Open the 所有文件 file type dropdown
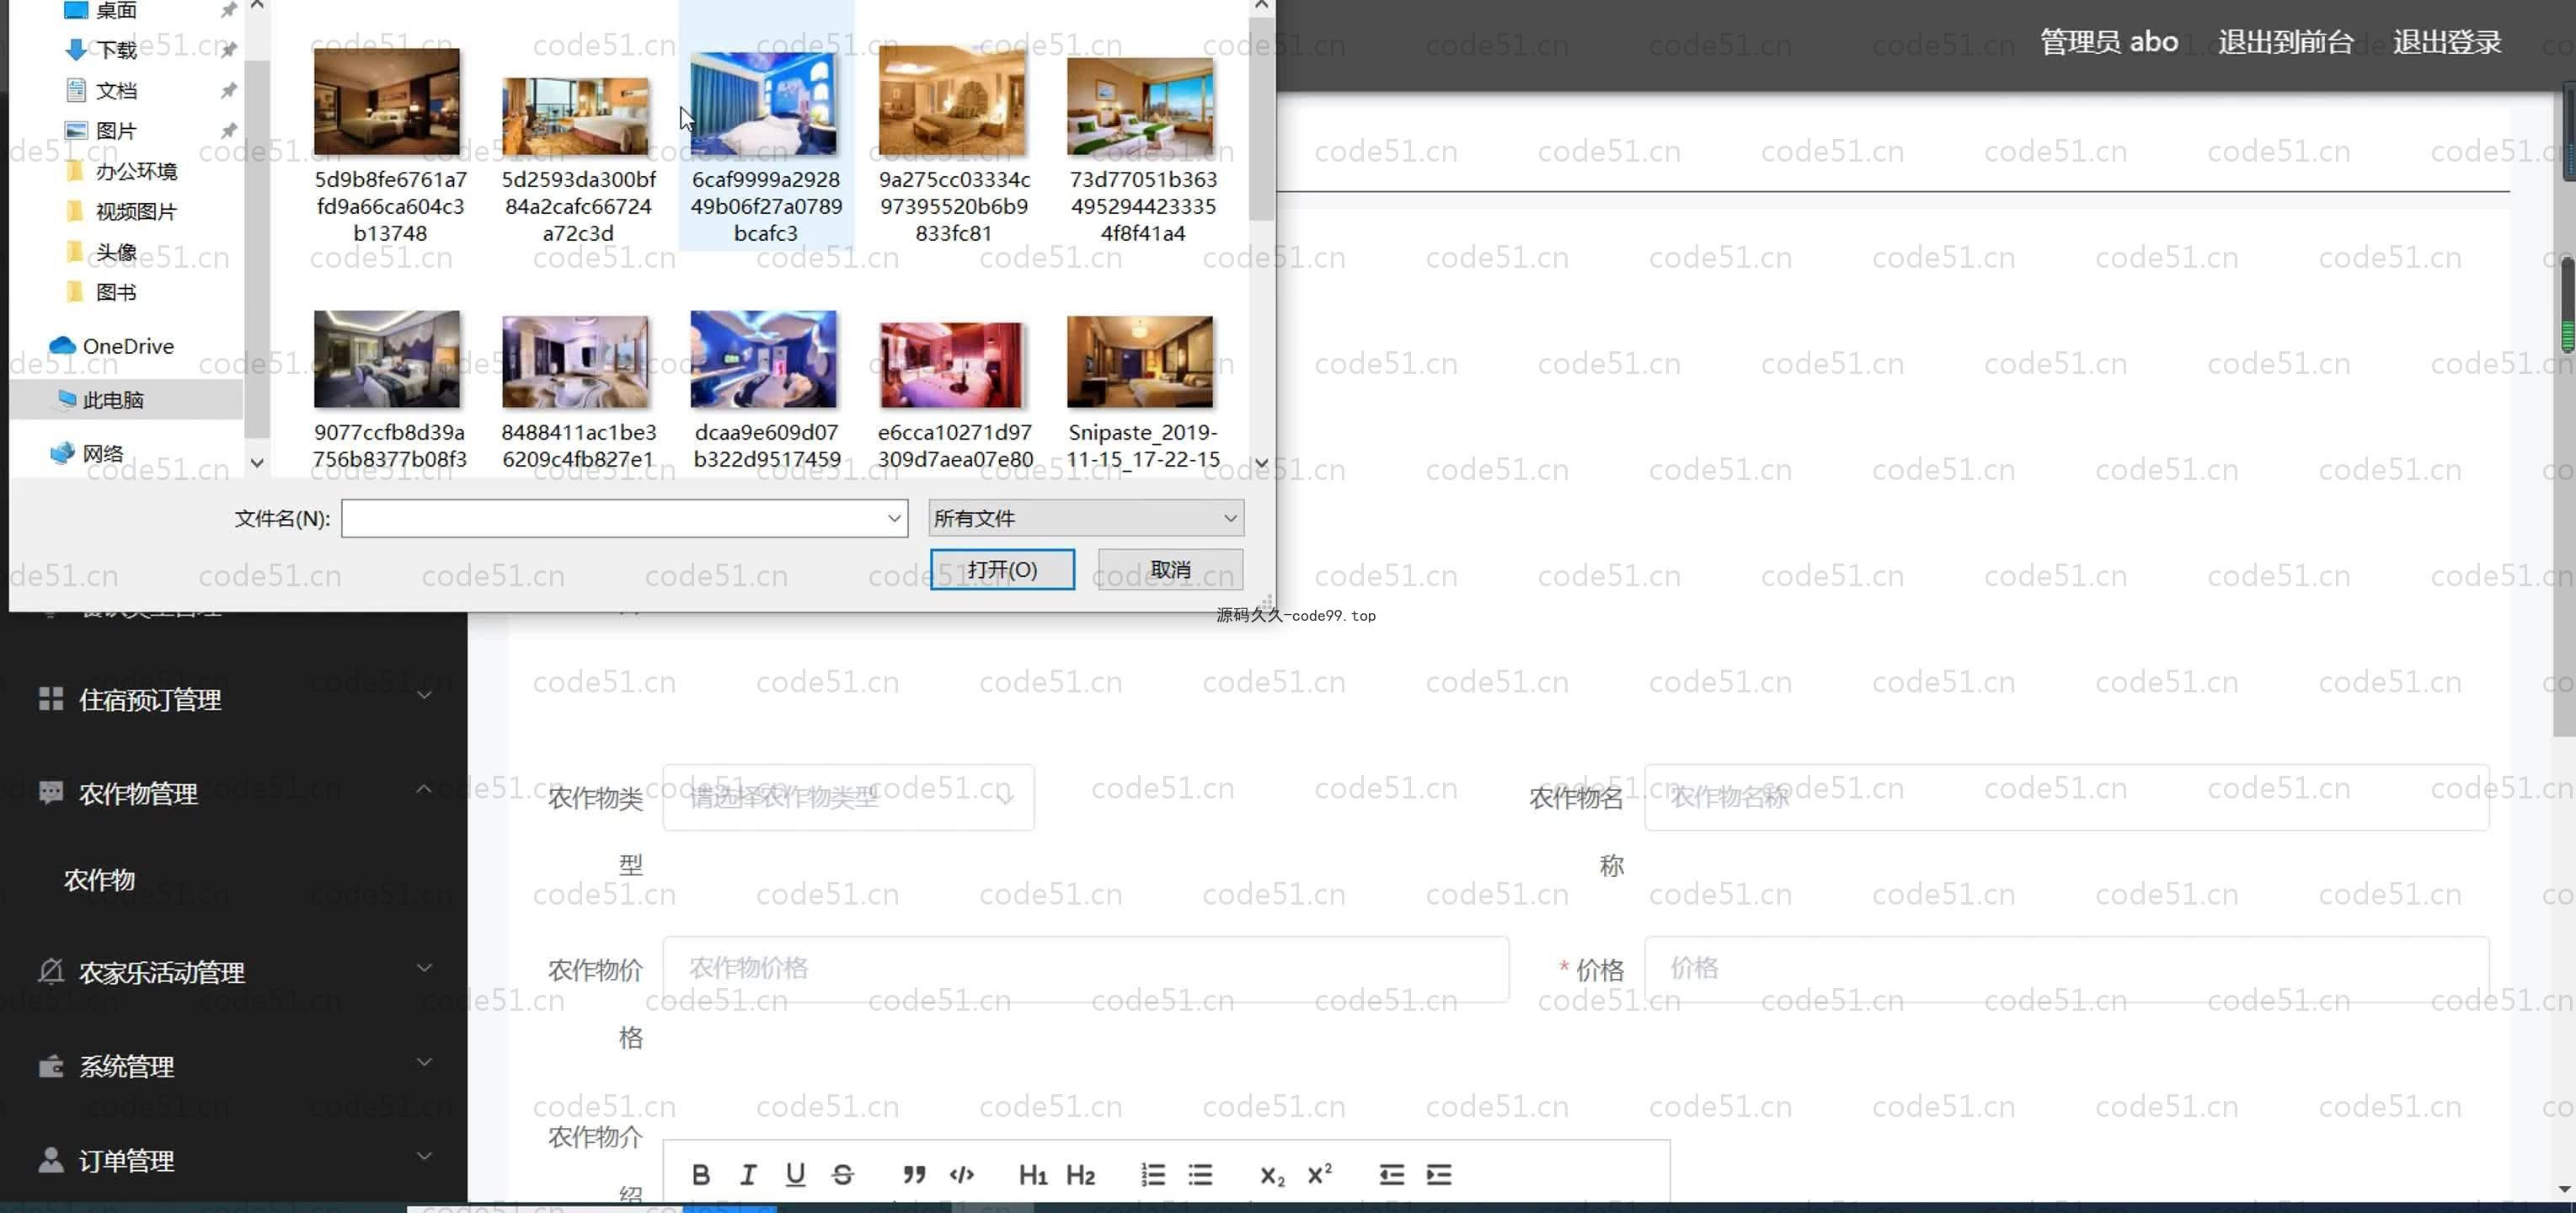This screenshot has width=2576, height=1213. tap(1085, 518)
